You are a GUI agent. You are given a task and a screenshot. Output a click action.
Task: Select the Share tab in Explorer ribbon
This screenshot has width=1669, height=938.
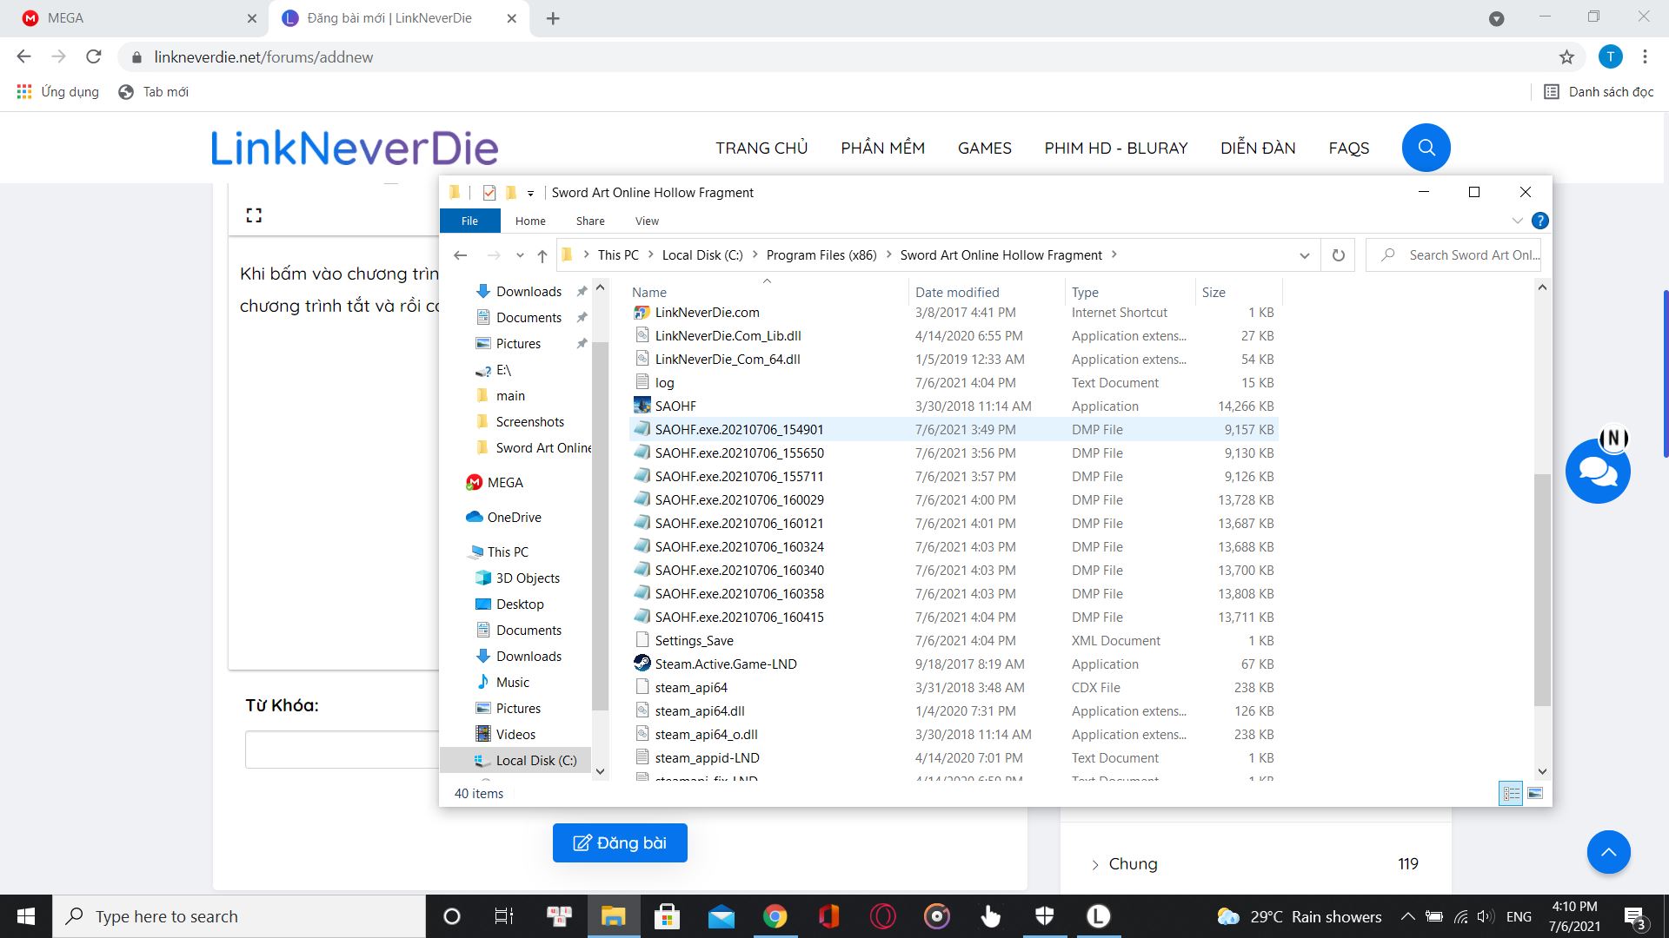pyautogui.click(x=589, y=220)
